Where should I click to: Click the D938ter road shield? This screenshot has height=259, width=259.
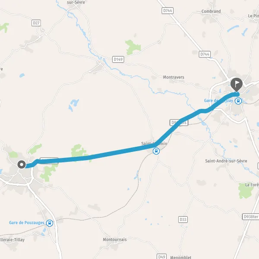(251, 217)
